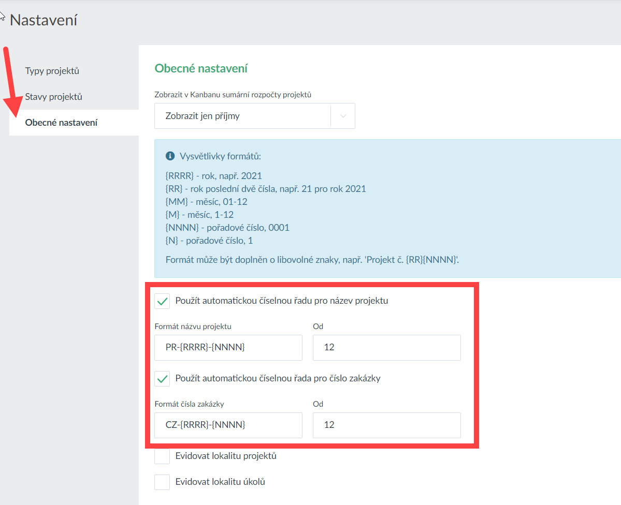Switch to the Stavy projektů section
Viewport: 621px width, 505px height.
(53, 97)
